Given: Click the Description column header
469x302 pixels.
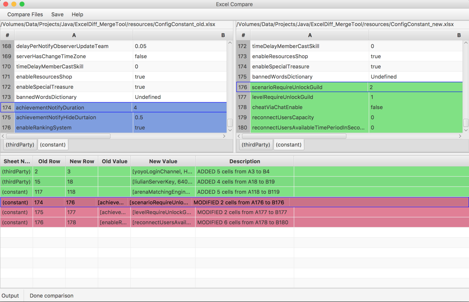Looking at the screenshot, I should coord(245,161).
